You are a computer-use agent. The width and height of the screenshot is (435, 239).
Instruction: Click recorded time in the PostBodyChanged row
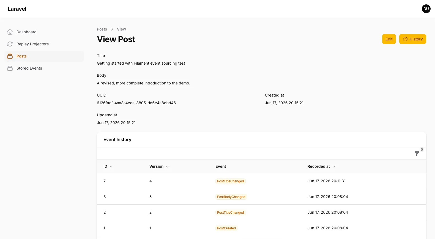[328, 197]
